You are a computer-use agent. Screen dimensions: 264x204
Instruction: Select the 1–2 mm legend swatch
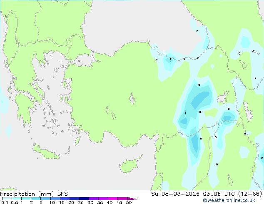coord(26,199)
